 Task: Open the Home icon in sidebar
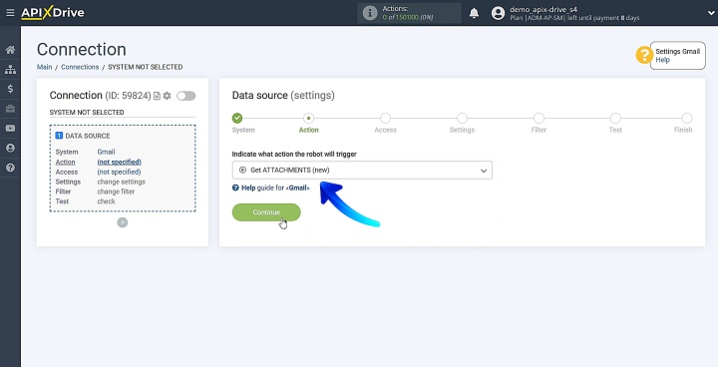coord(10,50)
